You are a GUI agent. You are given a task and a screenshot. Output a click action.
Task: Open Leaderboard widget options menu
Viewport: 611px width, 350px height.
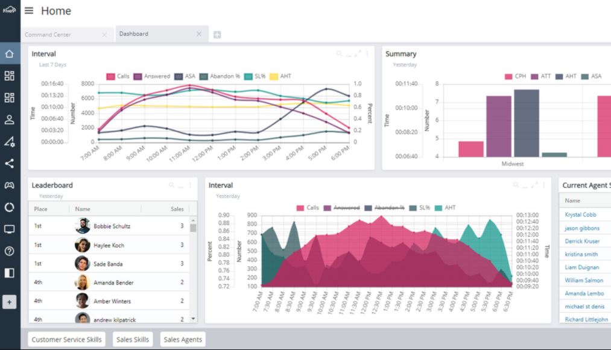(190, 185)
